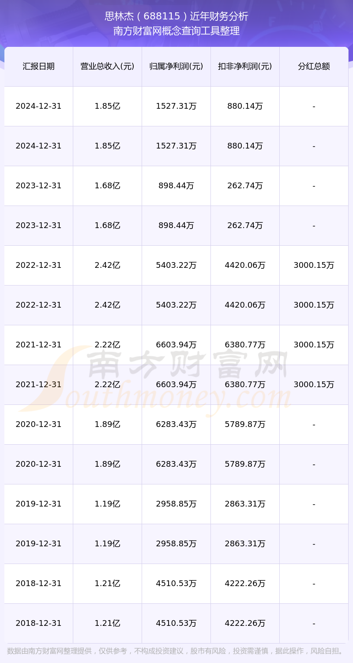Click the last 4222.26万 cell
Image resolution: width=353 pixels, height=663 pixels.
click(245, 623)
